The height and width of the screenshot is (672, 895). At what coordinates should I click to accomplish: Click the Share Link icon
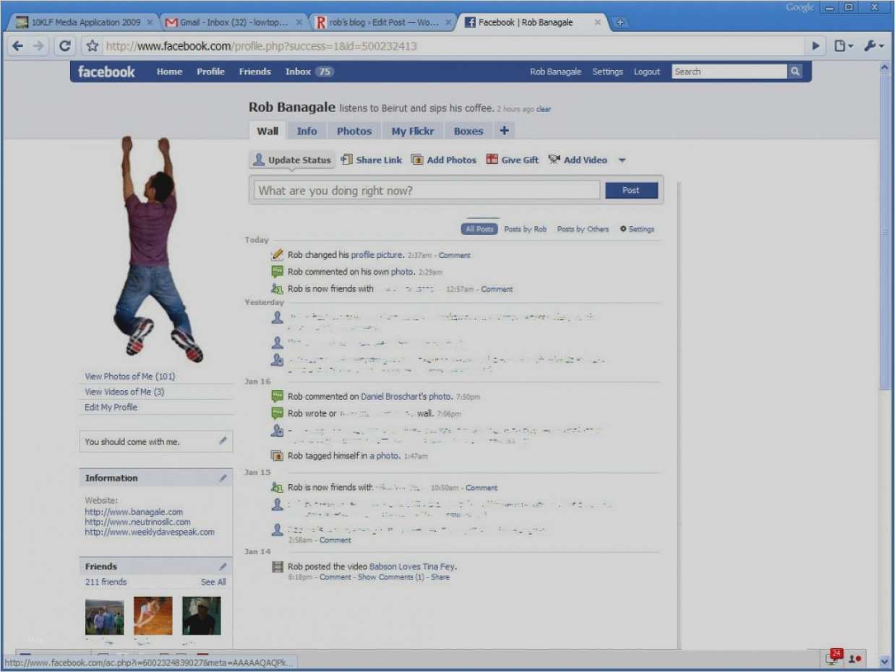347,160
